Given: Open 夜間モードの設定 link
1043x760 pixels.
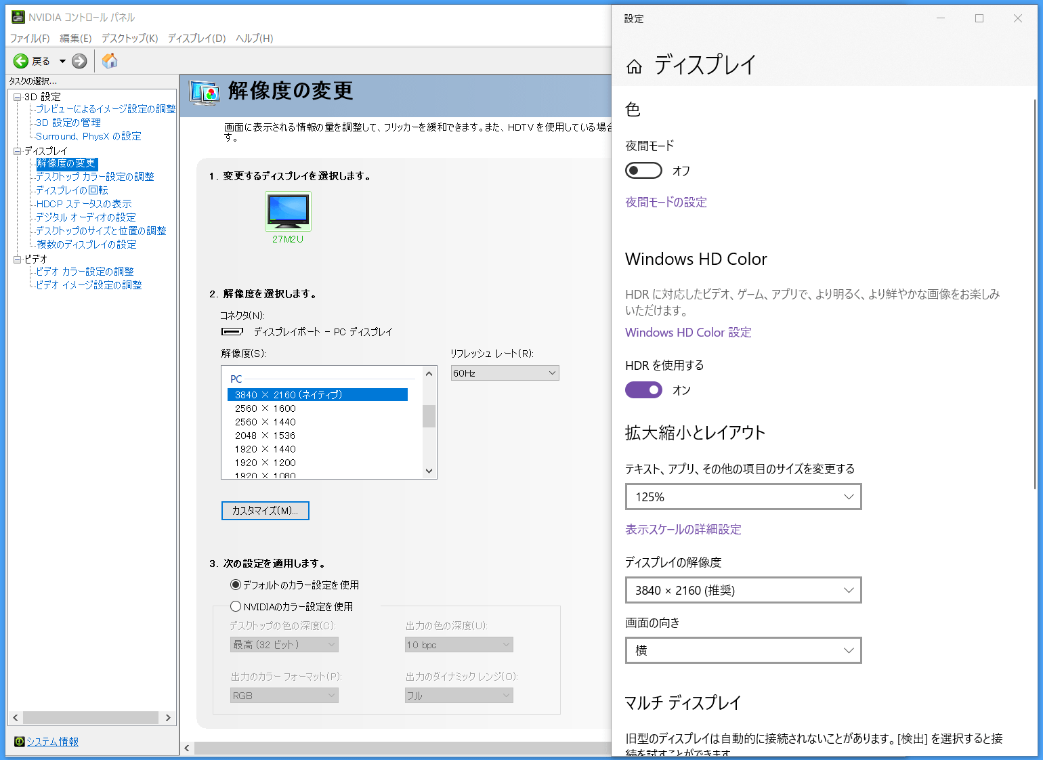Looking at the screenshot, I should [666, 202].
